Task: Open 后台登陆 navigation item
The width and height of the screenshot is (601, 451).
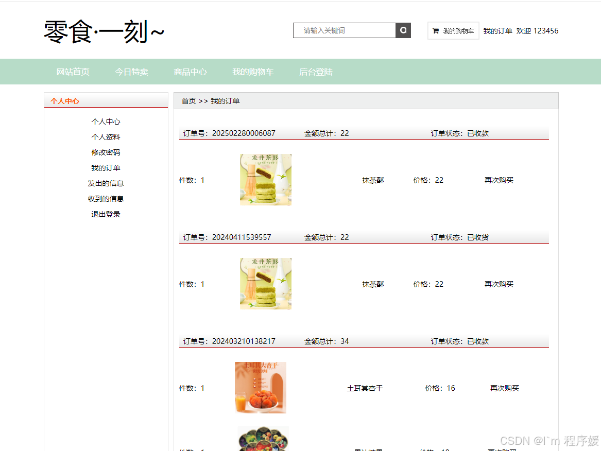Action: click(316, 72)
